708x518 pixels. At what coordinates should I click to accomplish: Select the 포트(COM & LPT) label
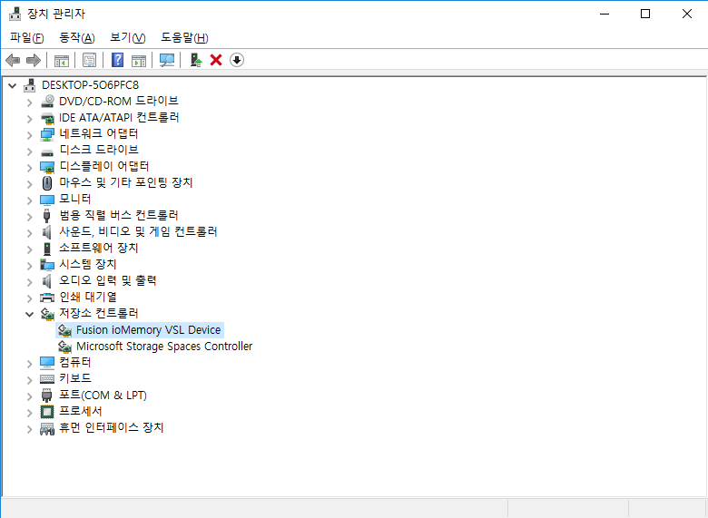103,396
